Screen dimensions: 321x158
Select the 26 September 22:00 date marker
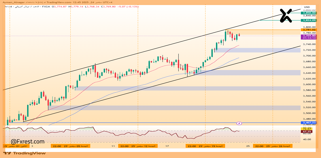point(273,146)
